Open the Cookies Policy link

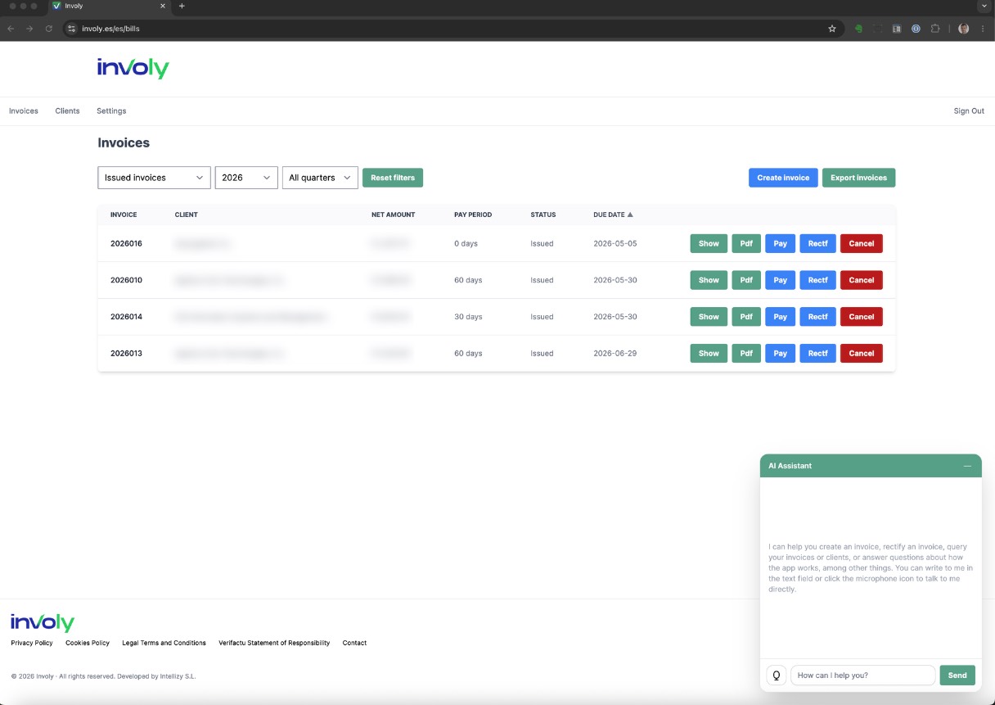click(88, 643)
